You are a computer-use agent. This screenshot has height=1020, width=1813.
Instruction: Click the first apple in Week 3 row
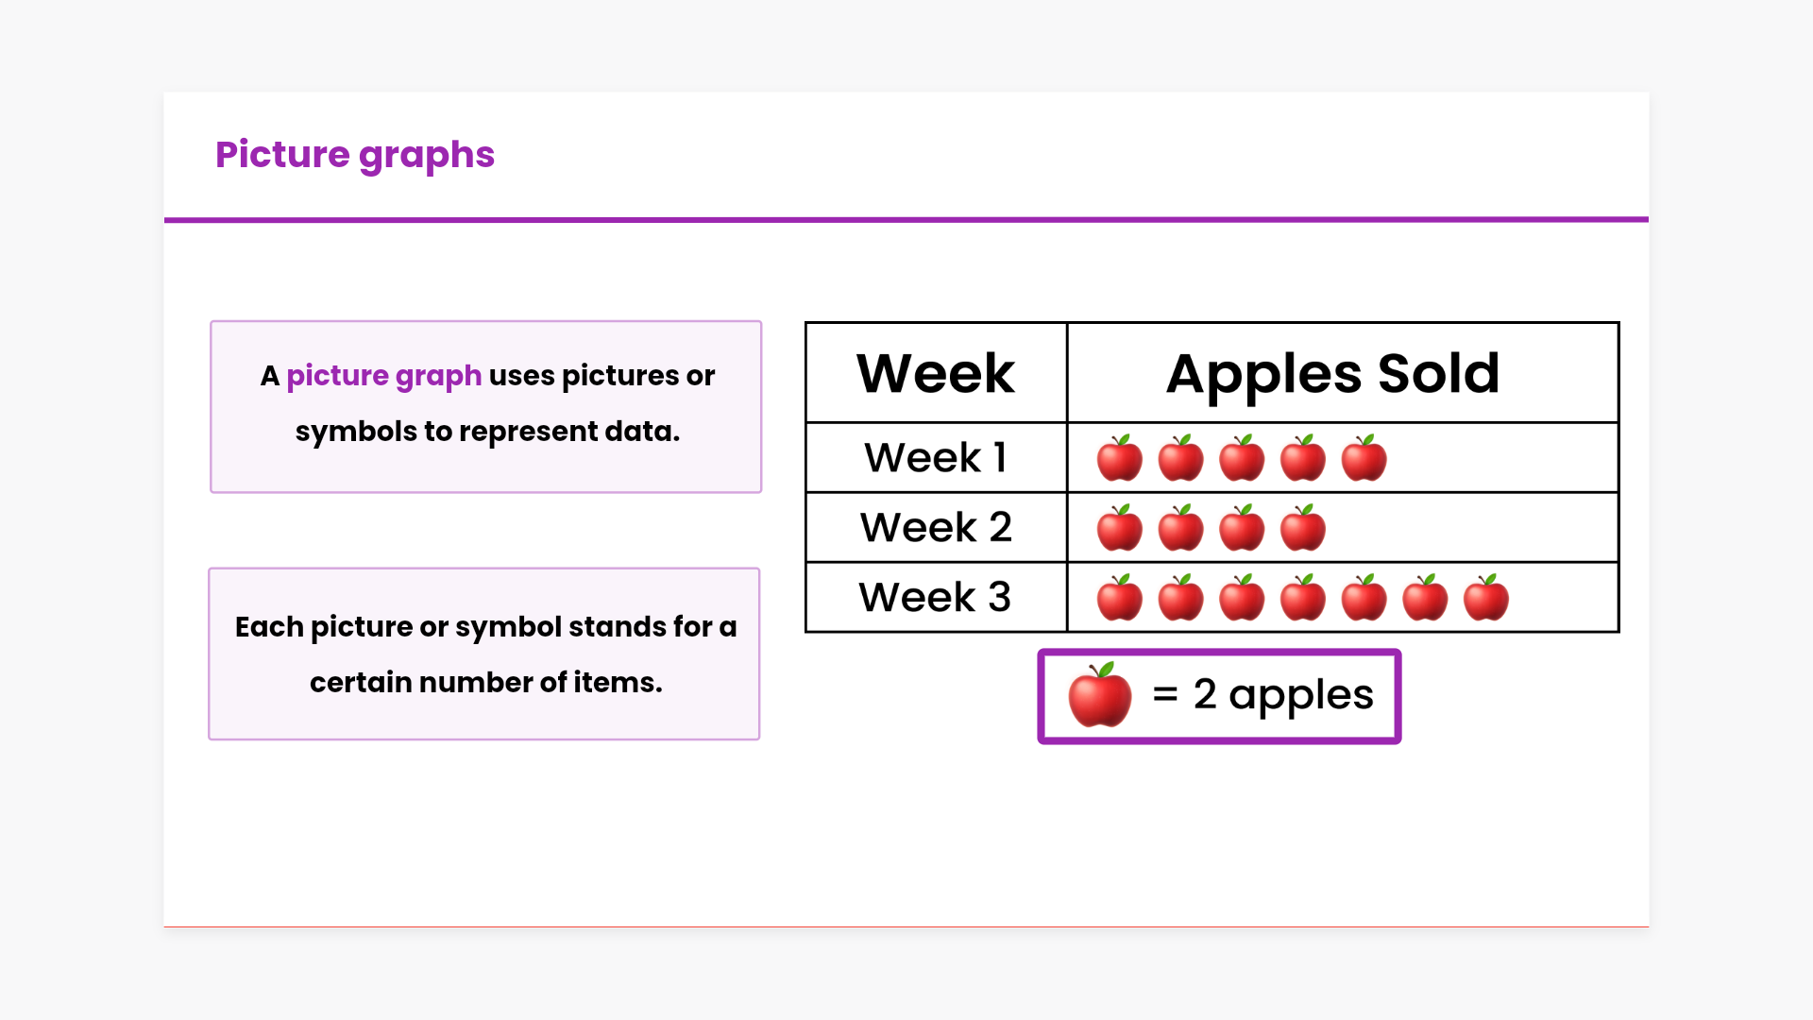coord(1119,599)
